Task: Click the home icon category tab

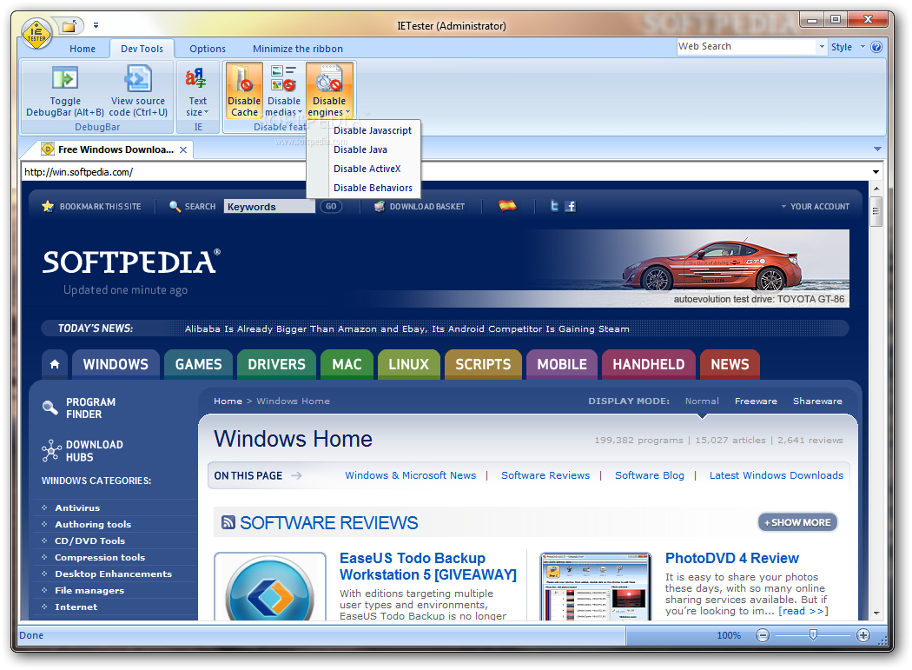Action: click(55, 364)
